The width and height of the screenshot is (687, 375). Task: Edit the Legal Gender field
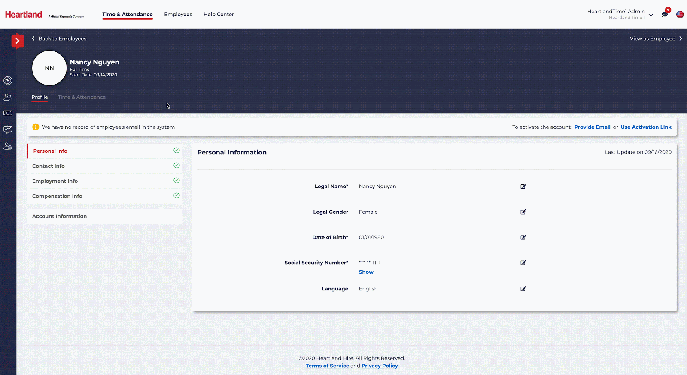point(523,212)
